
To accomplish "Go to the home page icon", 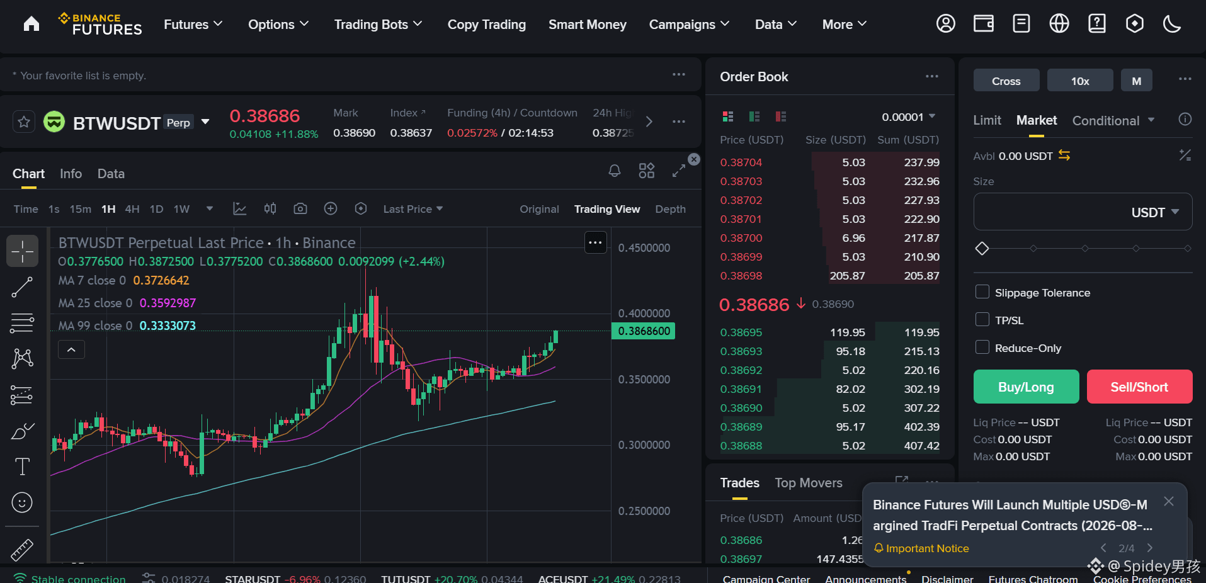I will point(31,24).
